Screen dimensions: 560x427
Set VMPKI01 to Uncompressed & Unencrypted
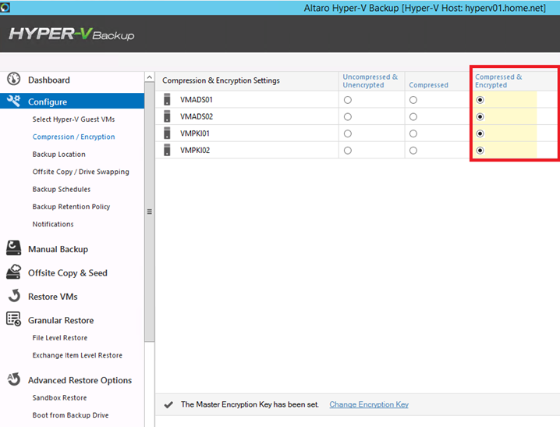tap(348, 133)
